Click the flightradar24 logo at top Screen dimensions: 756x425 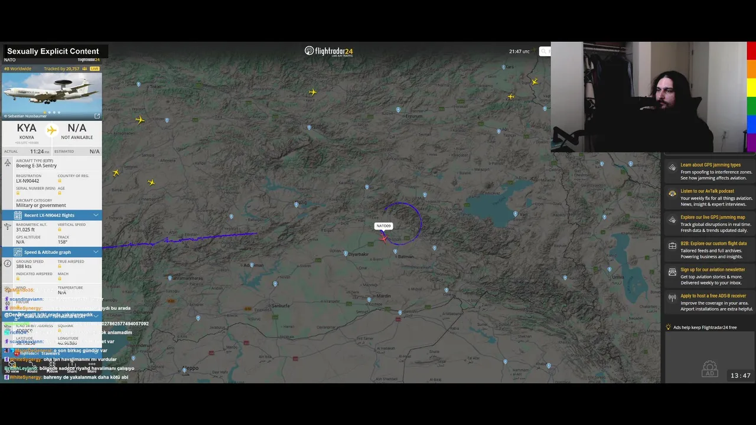328,51
